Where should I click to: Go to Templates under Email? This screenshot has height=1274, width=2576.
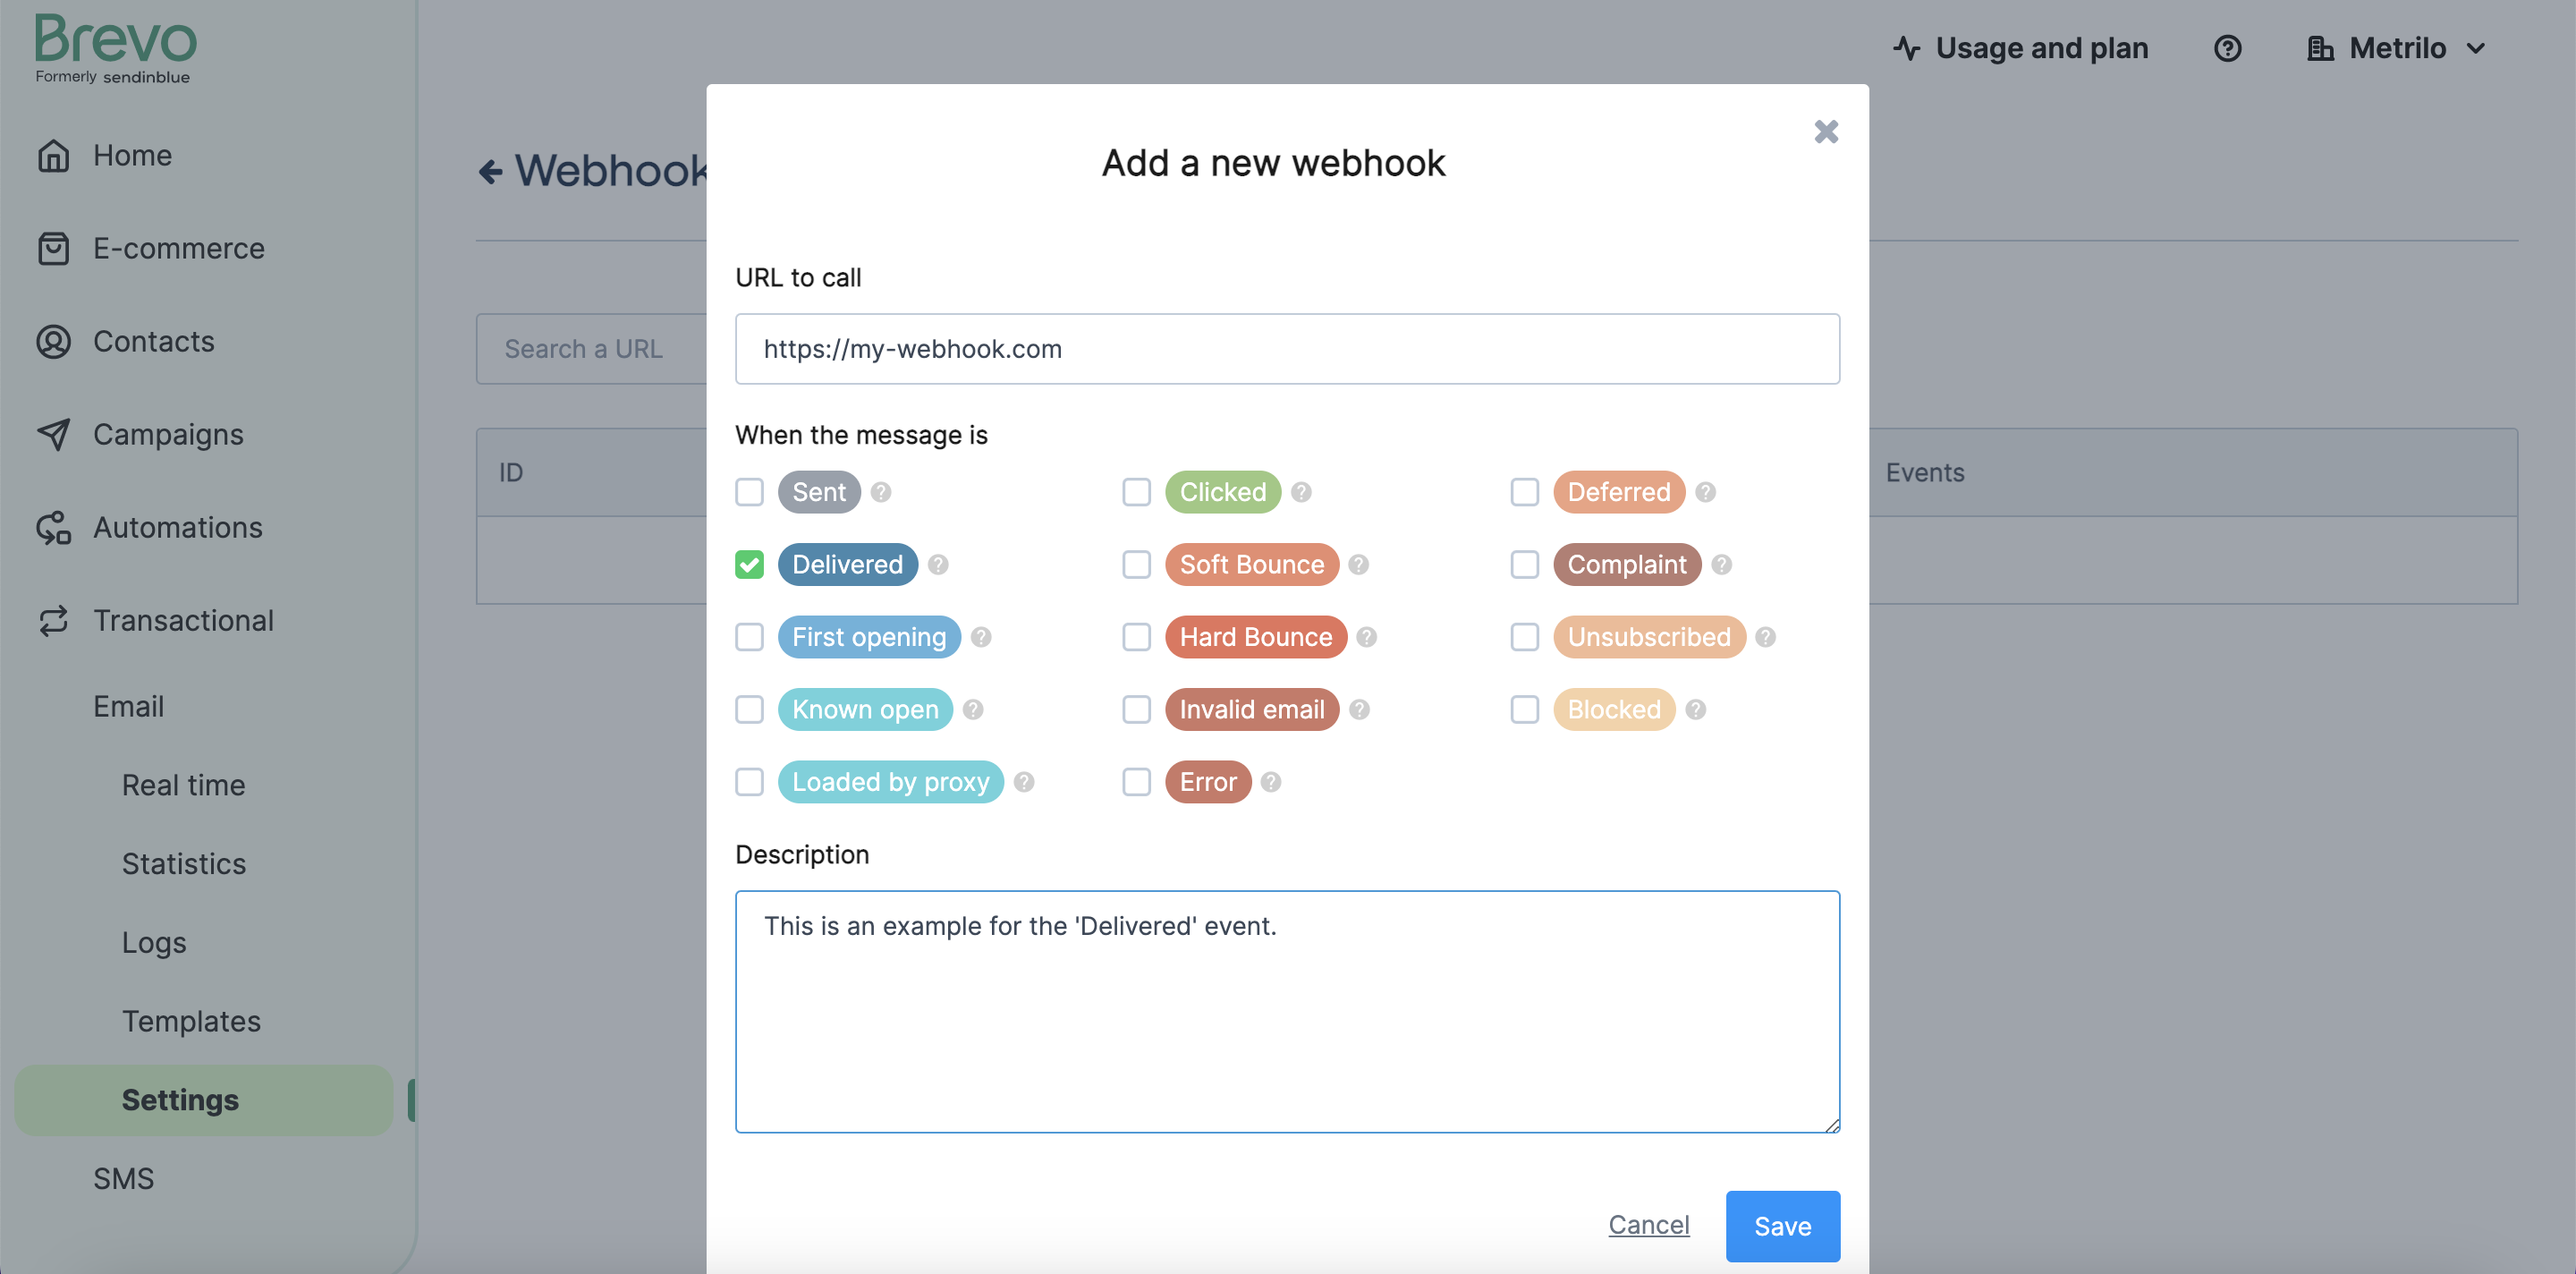(191, 1021)
